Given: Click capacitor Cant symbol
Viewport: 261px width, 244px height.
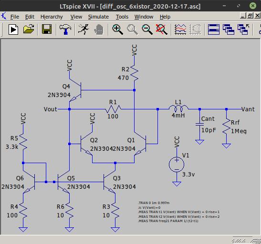Looking at the screenshot, I should pos(199,125).
